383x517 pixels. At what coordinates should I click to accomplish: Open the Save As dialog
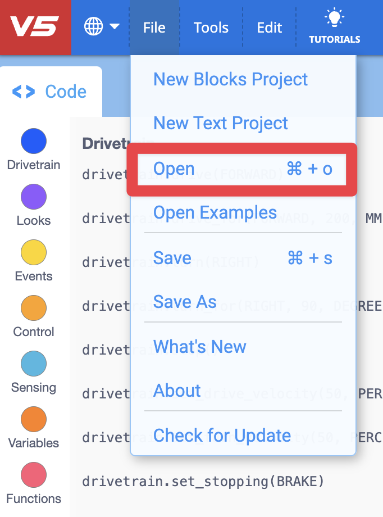(x=185, y=302)
